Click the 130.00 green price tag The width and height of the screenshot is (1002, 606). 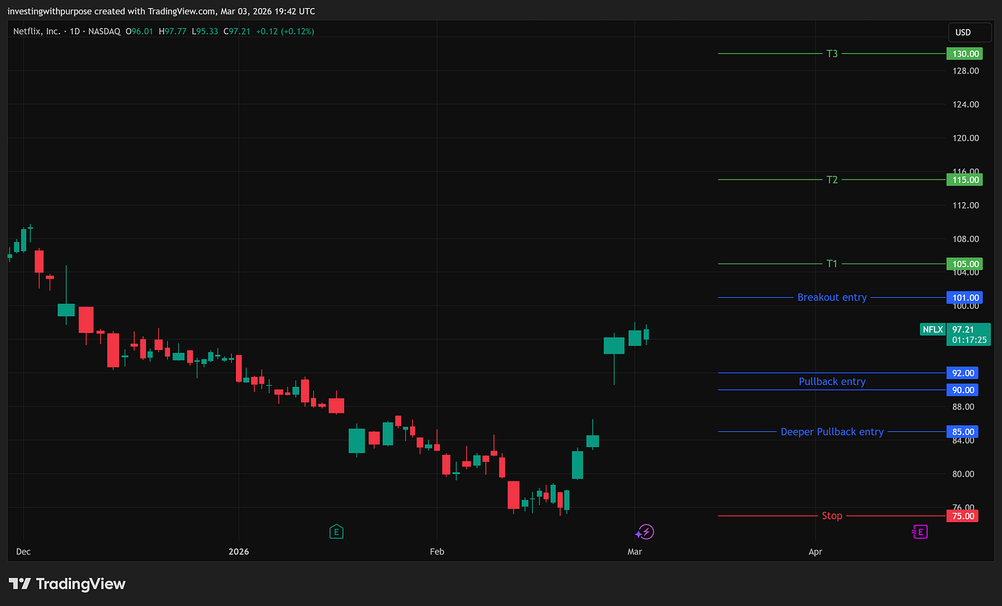[965, 54]
